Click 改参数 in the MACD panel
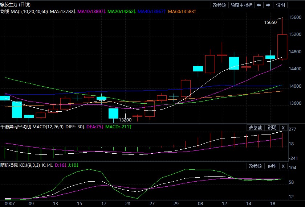The height and width of the screenshot is (207, 305). pyautogui.click(x=255, y=128)
